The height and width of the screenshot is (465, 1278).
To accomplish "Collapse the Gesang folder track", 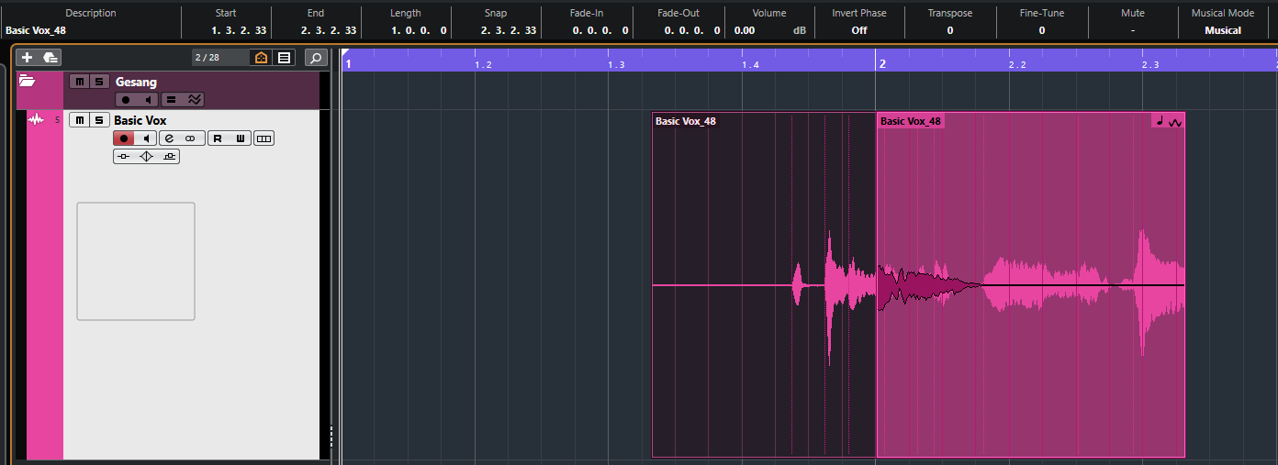I will click(x=27, y=82).
